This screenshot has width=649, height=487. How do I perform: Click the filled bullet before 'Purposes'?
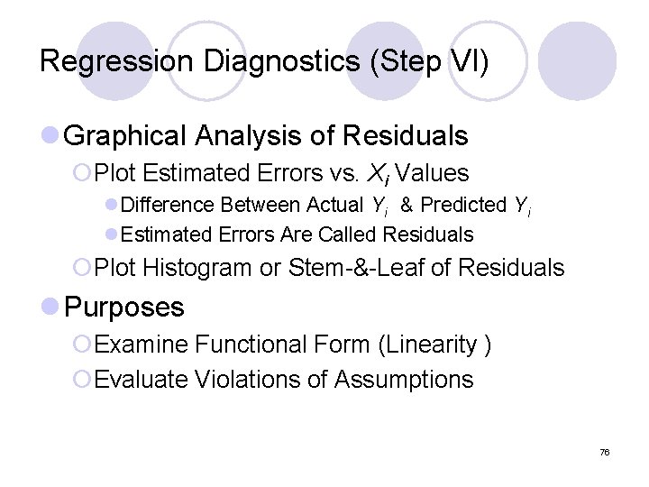click(x=50, y=308)
